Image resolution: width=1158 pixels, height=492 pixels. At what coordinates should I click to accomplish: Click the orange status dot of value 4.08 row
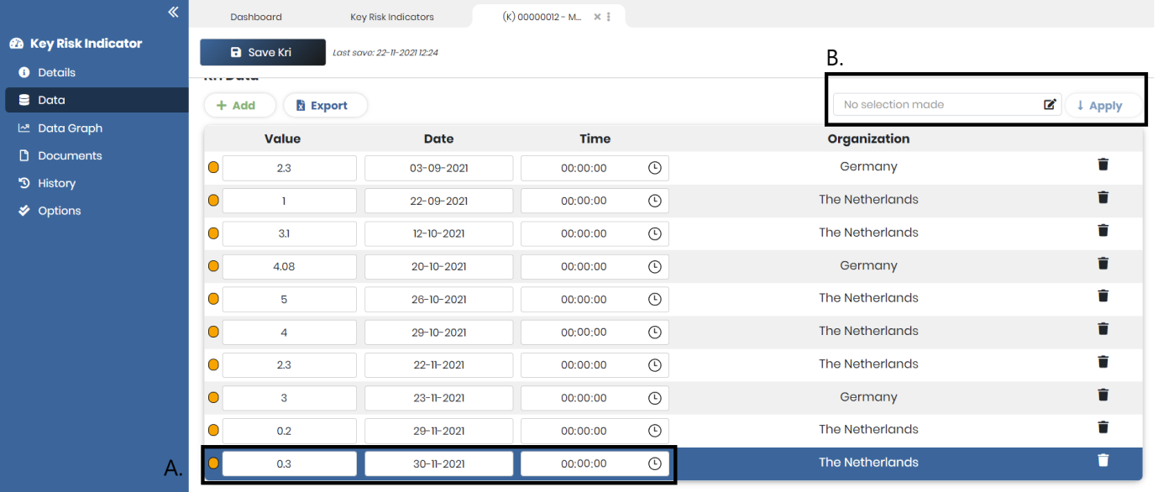(213, 266)
